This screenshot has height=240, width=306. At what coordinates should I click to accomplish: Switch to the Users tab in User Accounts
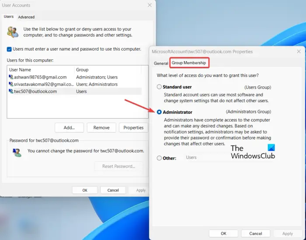(x=9, y=17)
